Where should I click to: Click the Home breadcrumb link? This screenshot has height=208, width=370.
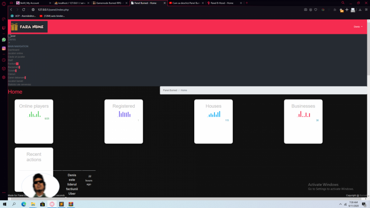tap(184, 90)
